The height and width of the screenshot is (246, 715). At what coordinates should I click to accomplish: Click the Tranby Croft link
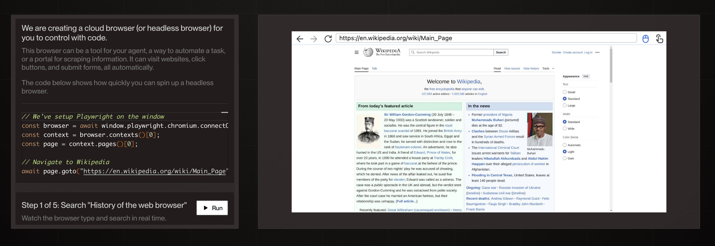click(443, 158)
